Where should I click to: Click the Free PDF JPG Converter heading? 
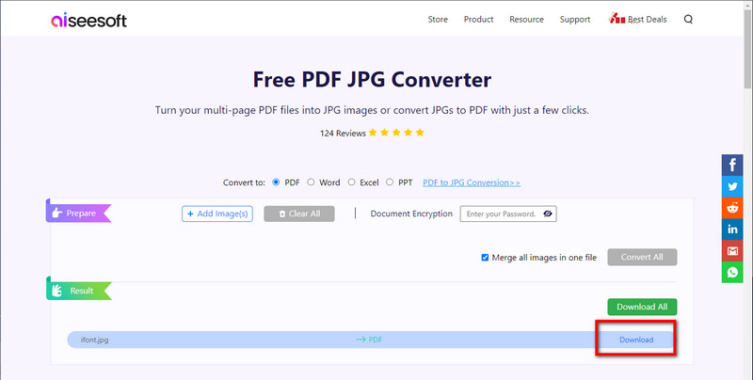[372, 80]
